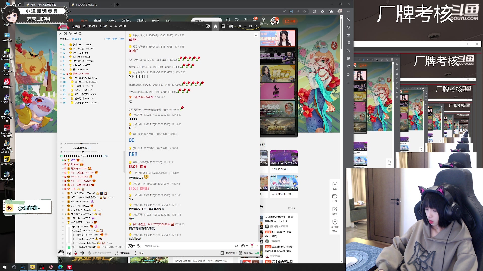Viewport: 483px width, 271px height.
Task: Toggle the recording (录音) button
Action: 139,253
